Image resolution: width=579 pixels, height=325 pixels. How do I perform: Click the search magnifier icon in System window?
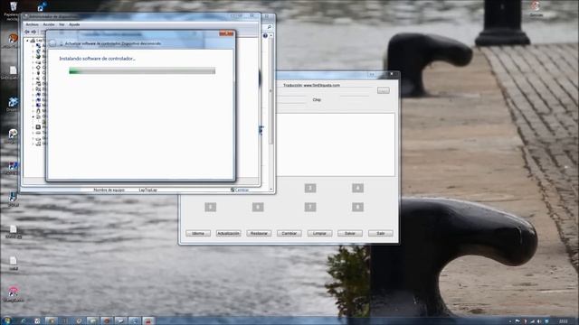click(270, 27)
